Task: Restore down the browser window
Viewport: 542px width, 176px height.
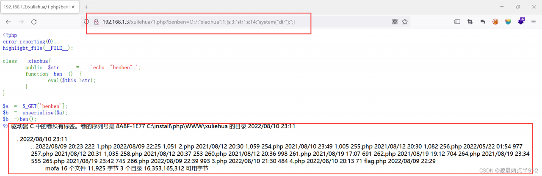Action: (517, 7)
